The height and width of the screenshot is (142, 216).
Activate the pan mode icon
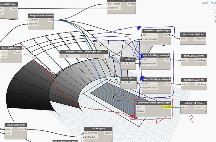pos(215,22)
